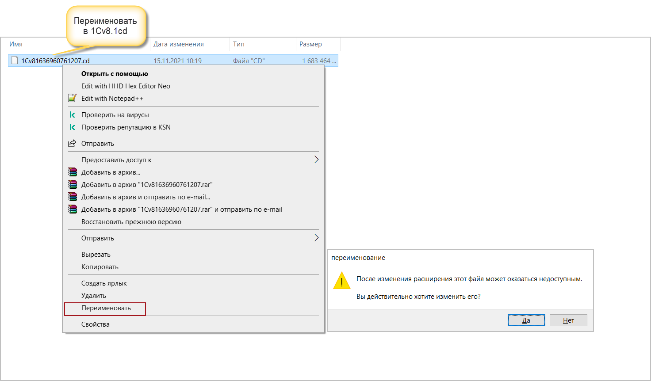Choose 'Восстановить прежнюю версию'
651x381 pixels.
coord(131,222)
